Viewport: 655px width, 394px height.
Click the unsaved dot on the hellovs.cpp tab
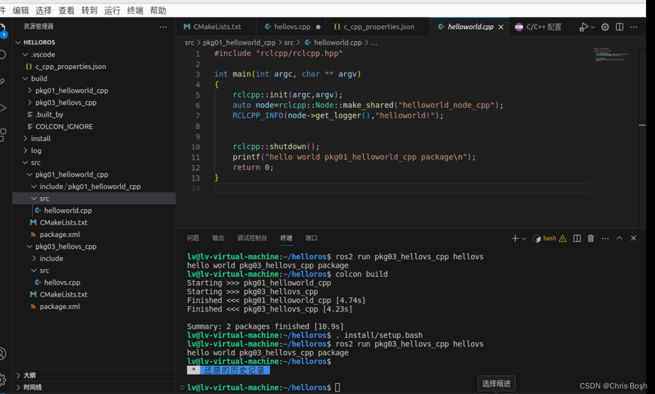tap(318, 27)
